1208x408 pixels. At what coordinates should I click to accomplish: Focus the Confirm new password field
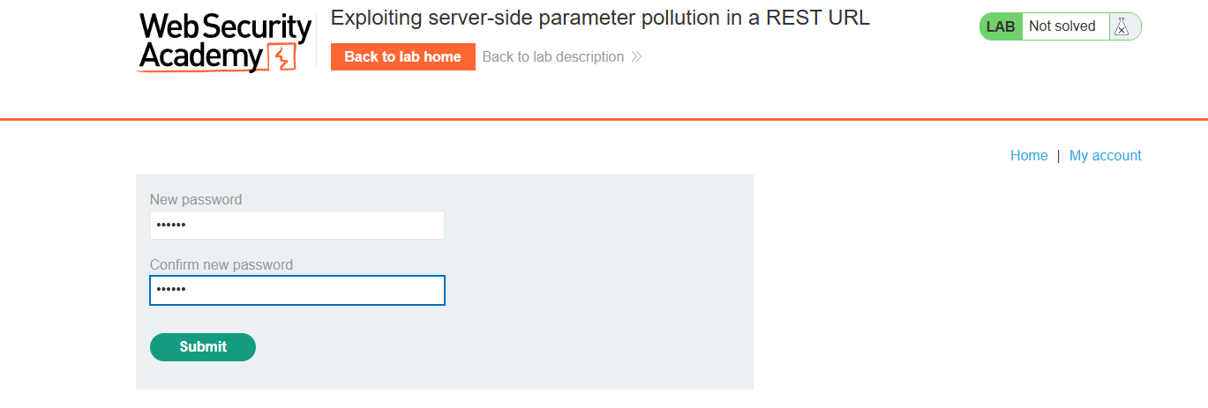tap(296, 290)
